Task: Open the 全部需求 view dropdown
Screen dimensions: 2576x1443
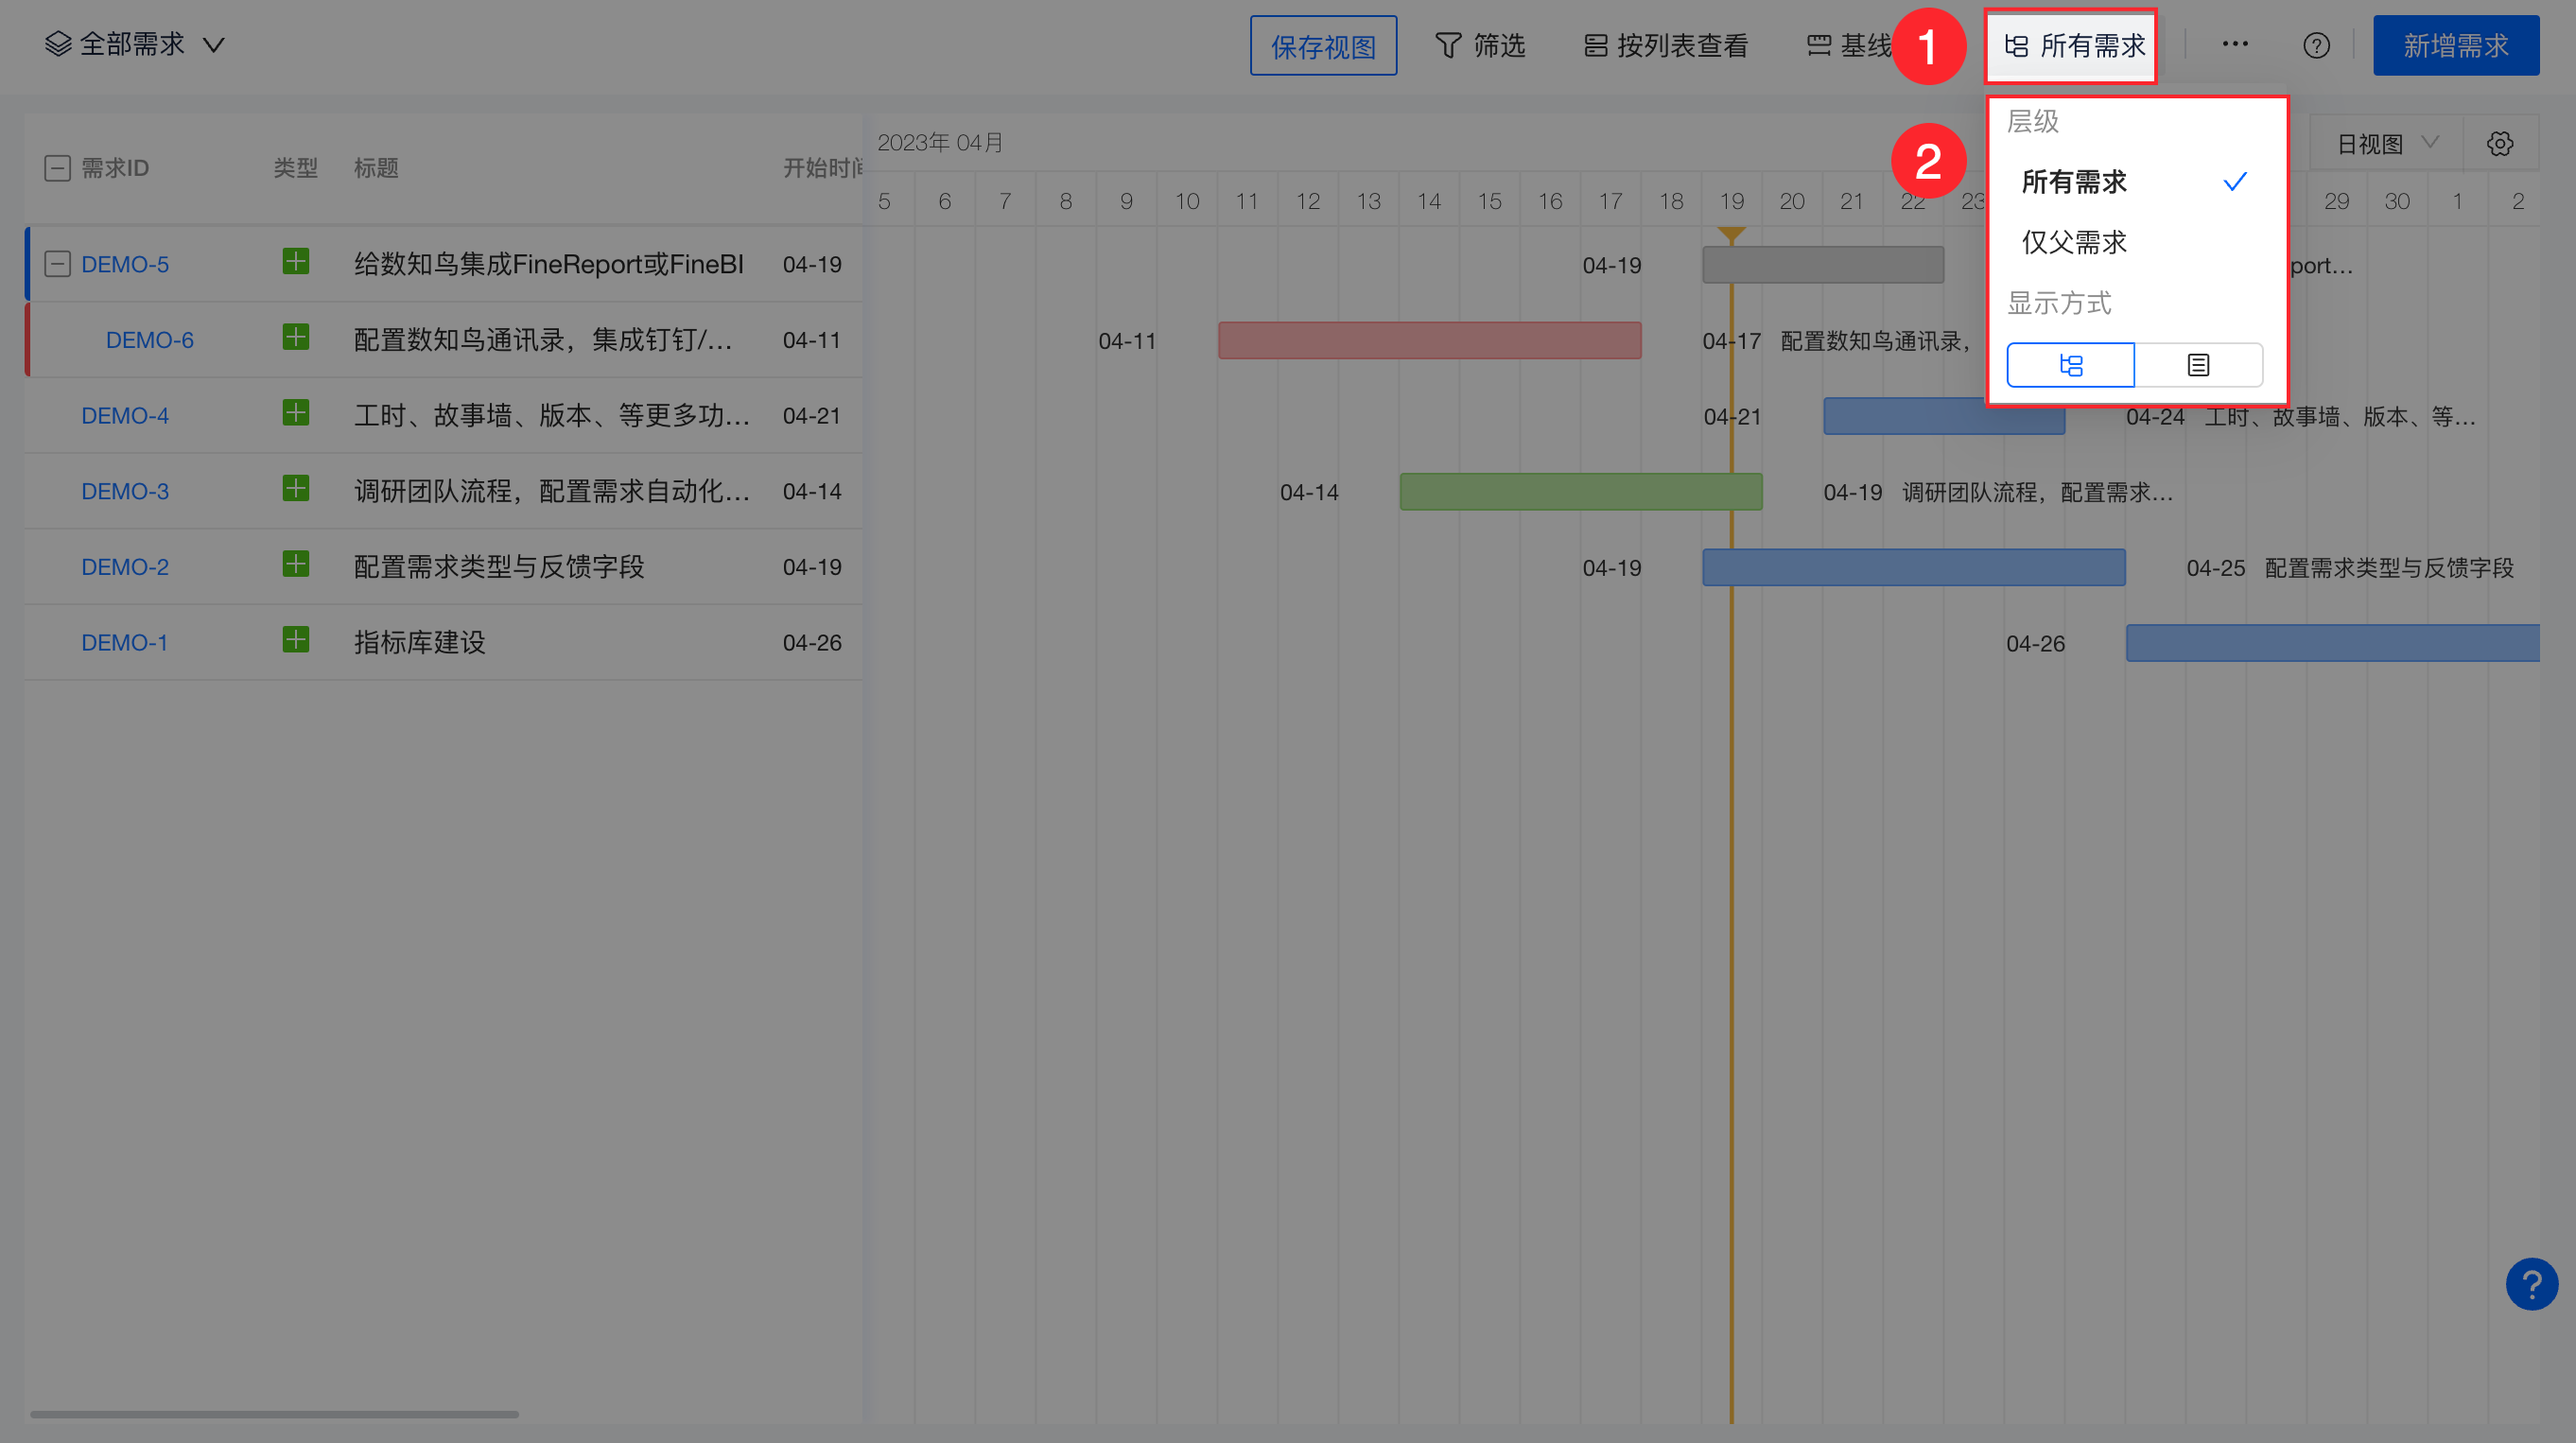Action: 135,45
